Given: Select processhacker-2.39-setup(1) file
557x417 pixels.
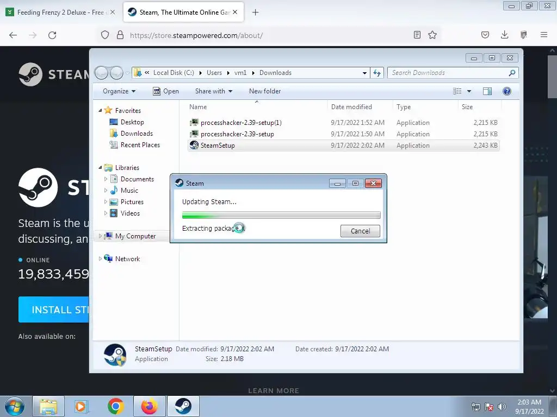Looking at the screenshot, I should [344, 123].
